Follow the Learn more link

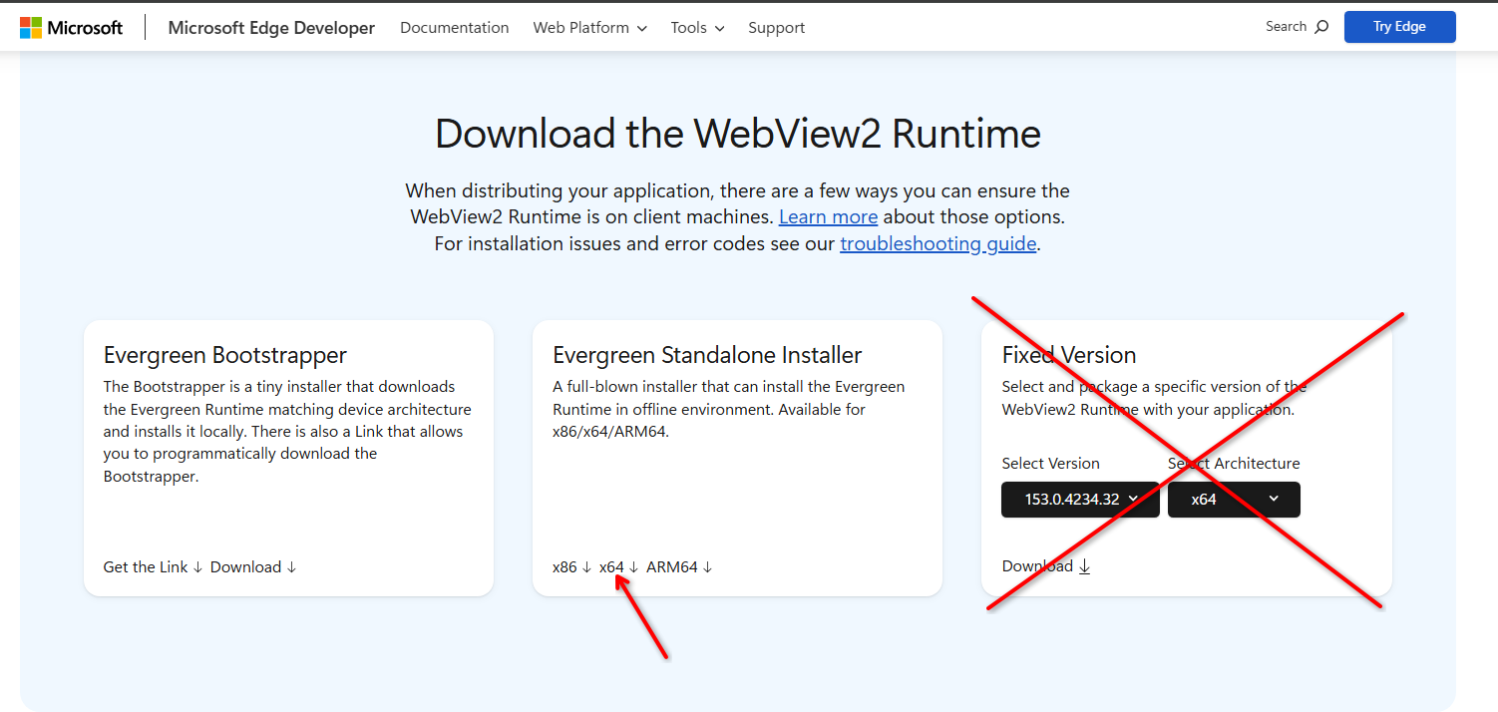[828, 216]
